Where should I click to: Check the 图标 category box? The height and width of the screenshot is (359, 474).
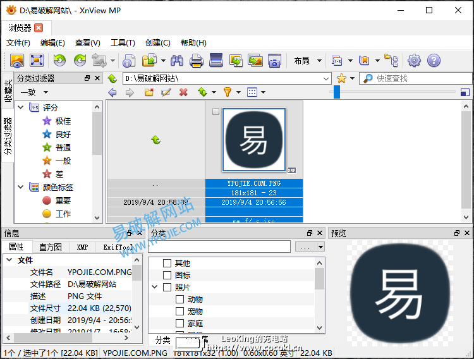point(167,275)
